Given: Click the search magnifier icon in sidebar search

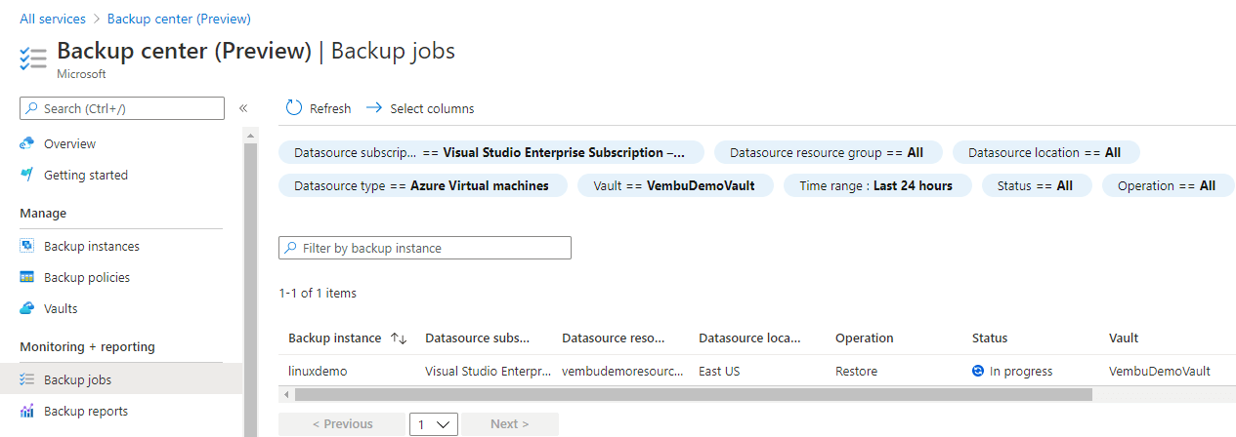Looking at the screenshot, I should tap(32, 108).
